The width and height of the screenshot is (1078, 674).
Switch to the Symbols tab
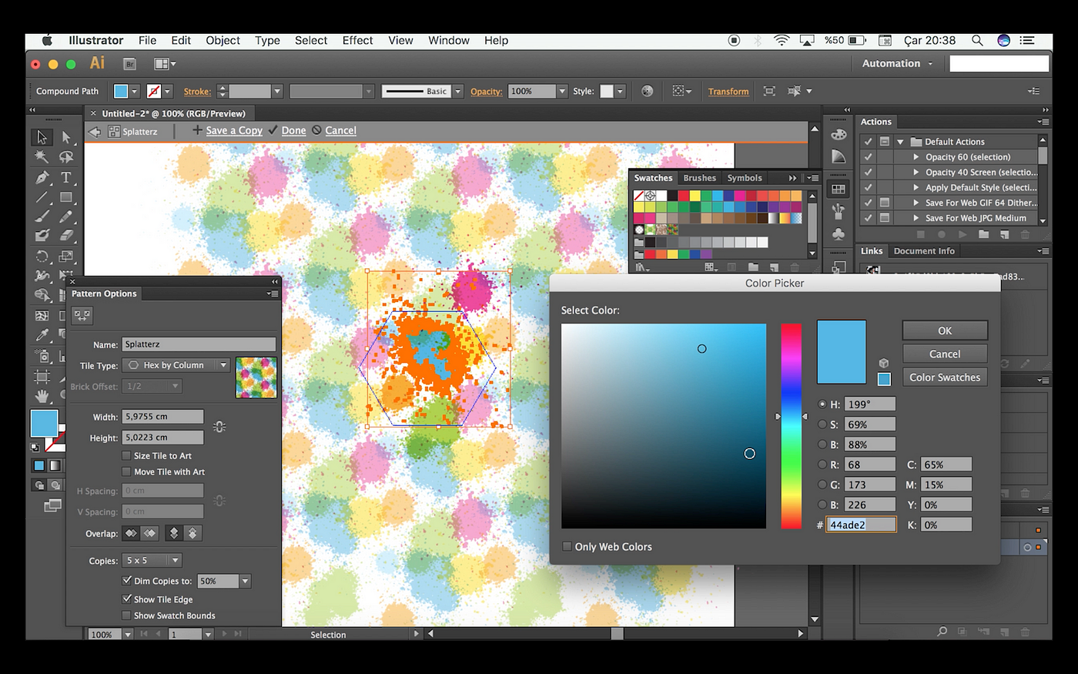pos(745,178)
